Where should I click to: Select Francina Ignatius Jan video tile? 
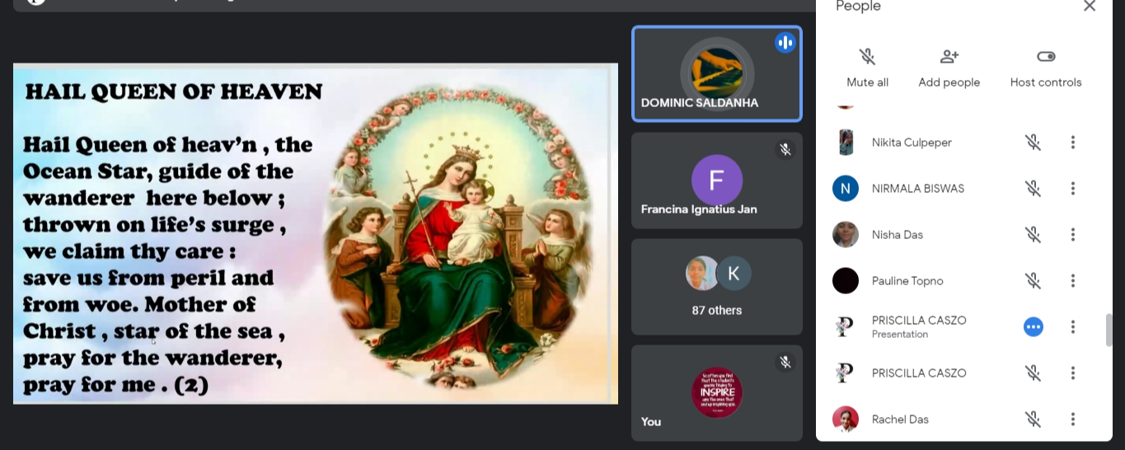[717, 180]
